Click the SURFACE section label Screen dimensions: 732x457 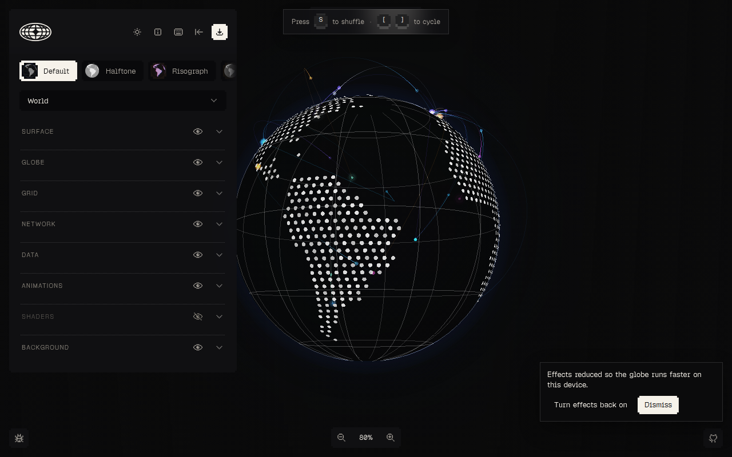38,131
